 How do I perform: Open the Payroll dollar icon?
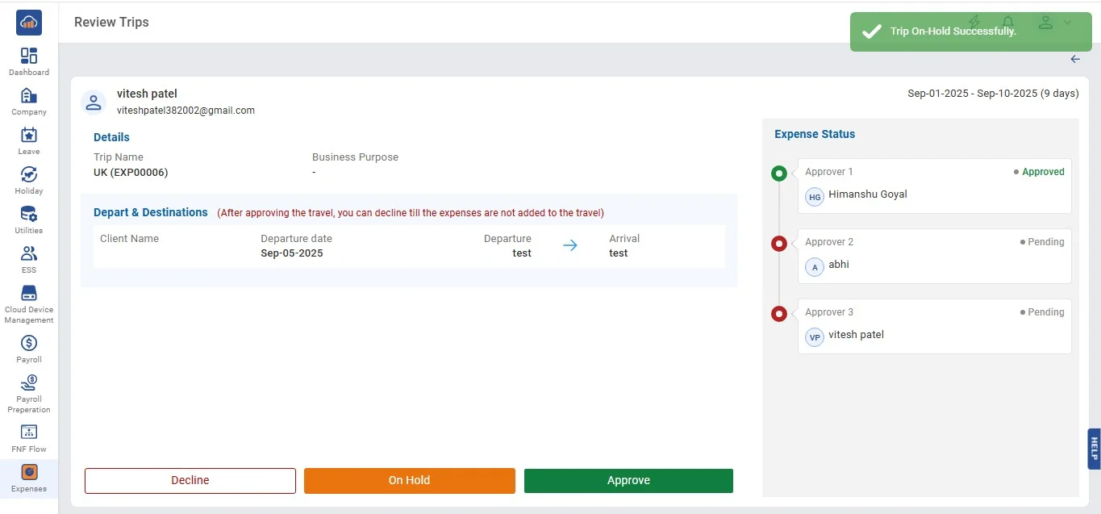29,343
